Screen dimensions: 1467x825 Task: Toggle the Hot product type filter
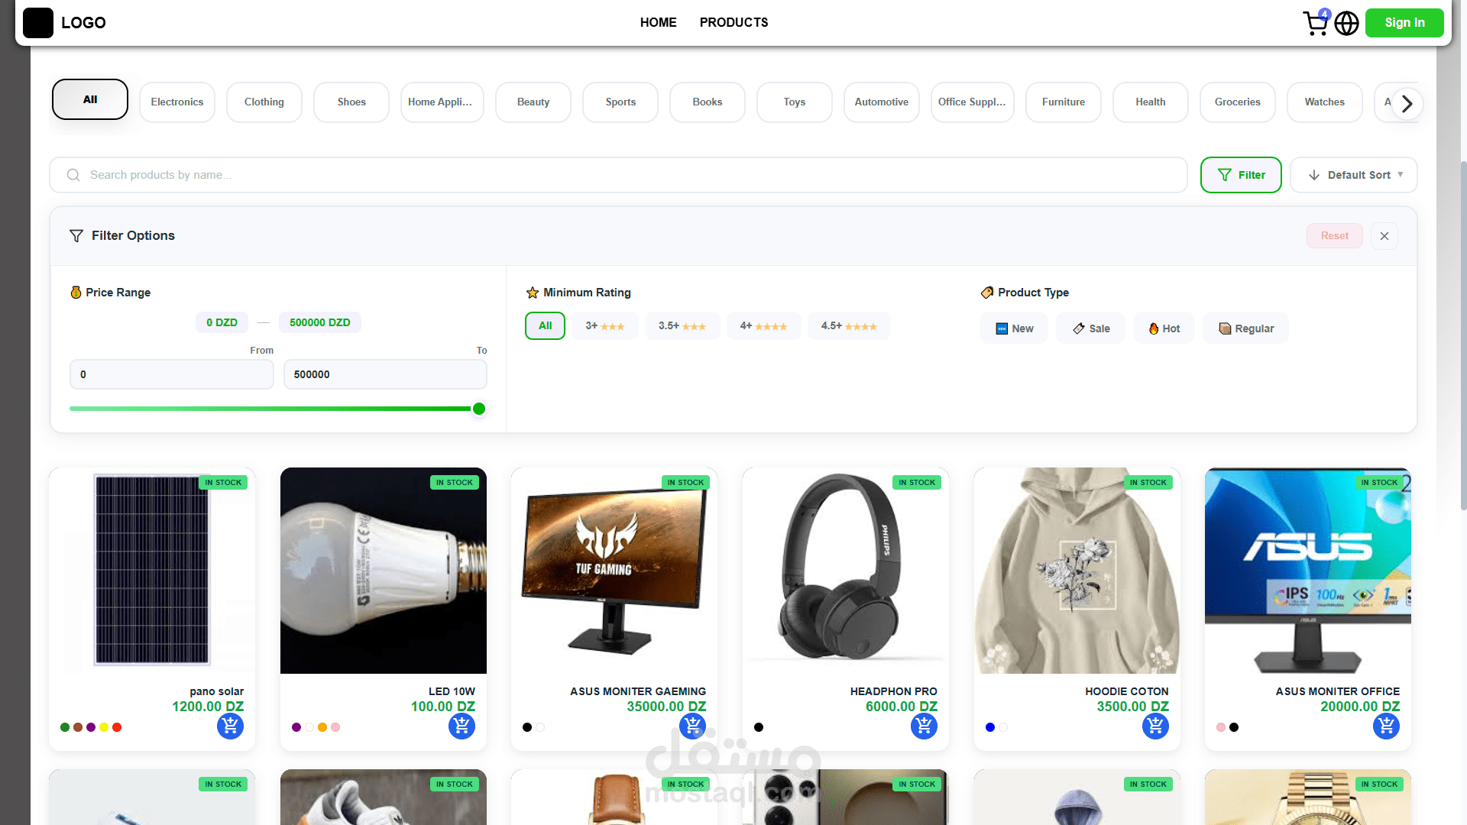pos(1164,328)
